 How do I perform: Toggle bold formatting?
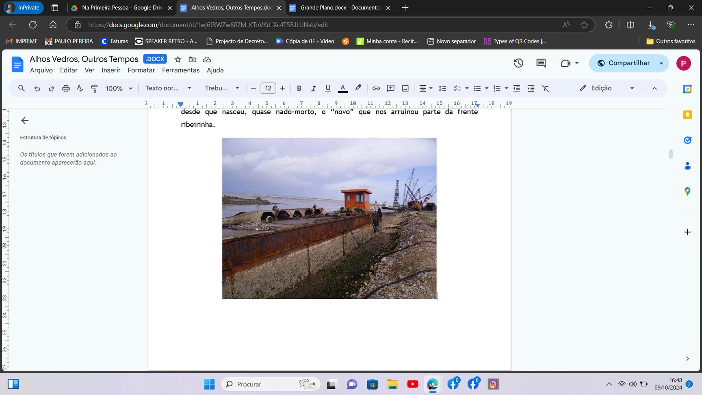(299, 88)
